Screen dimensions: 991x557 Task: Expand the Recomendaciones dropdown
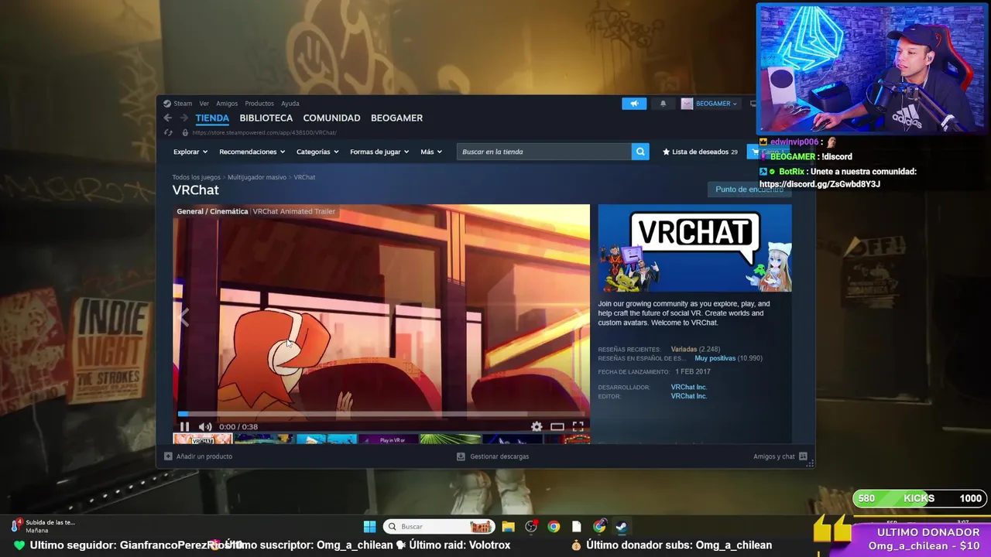tap(252, 152)
